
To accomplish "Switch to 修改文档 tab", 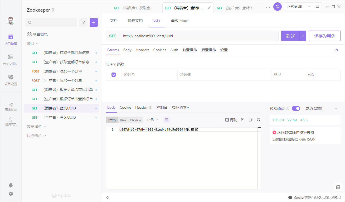I will tap(135, 21).
